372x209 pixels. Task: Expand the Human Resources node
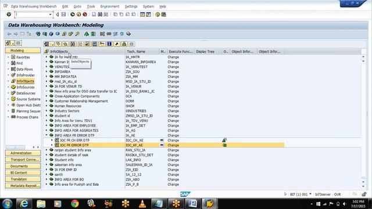point(46,106)
